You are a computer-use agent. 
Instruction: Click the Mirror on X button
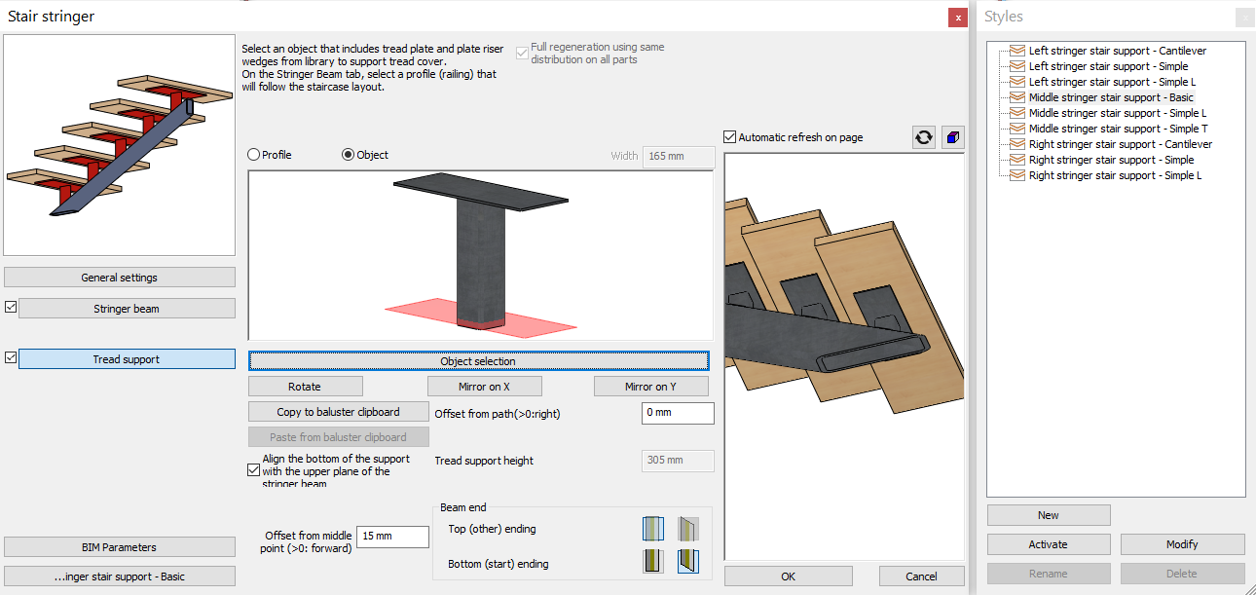point(485,387)
